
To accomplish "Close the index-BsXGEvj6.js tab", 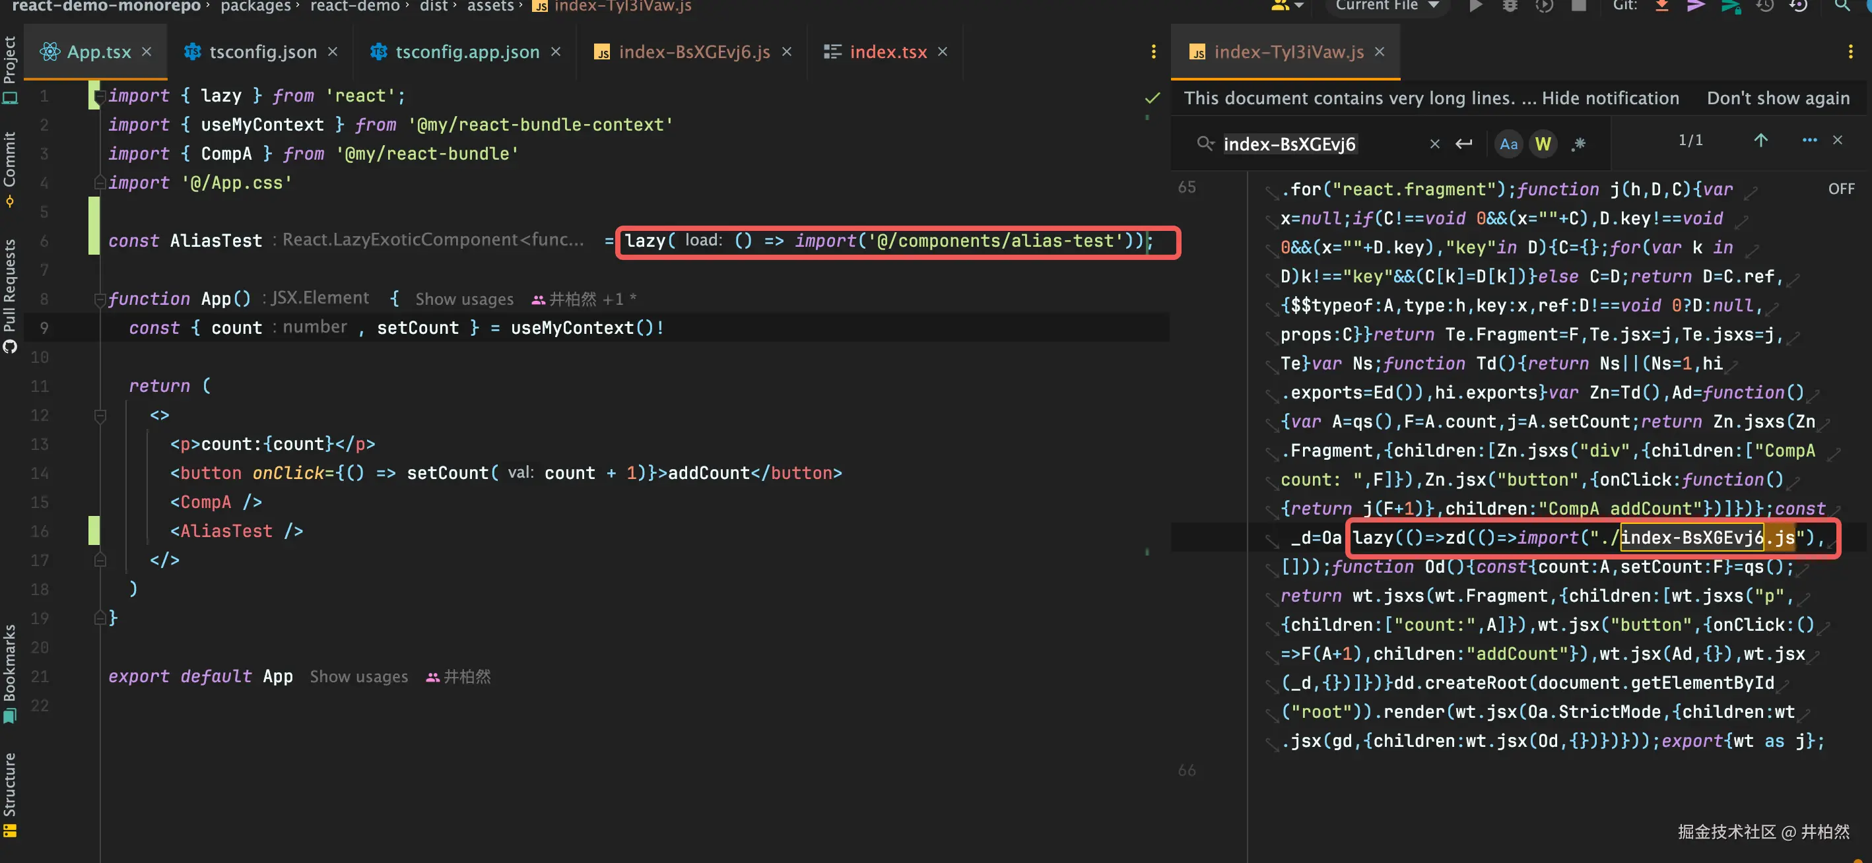I will (786, 52).
